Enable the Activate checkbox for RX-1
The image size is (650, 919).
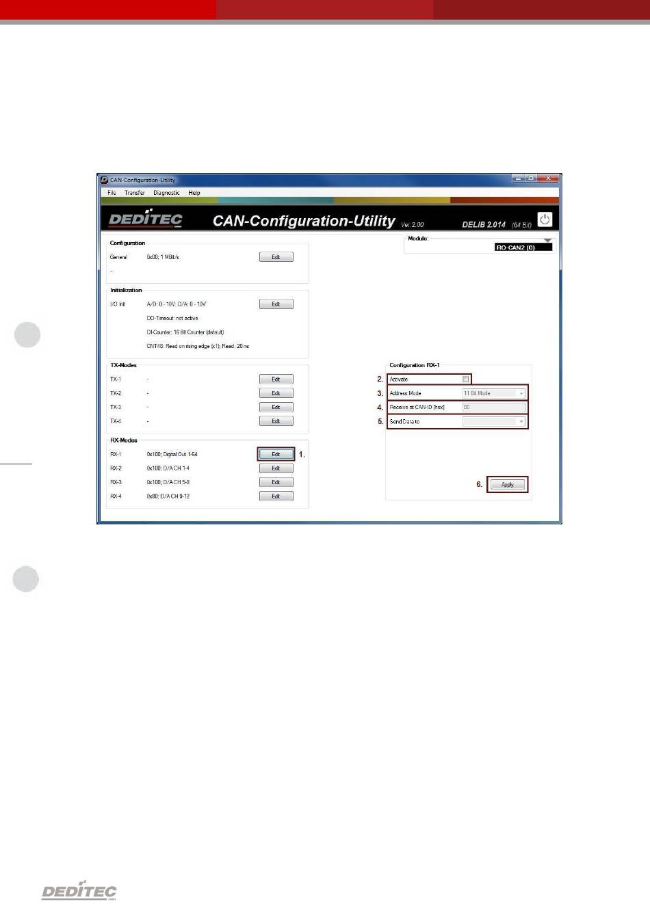click(466, 379)
